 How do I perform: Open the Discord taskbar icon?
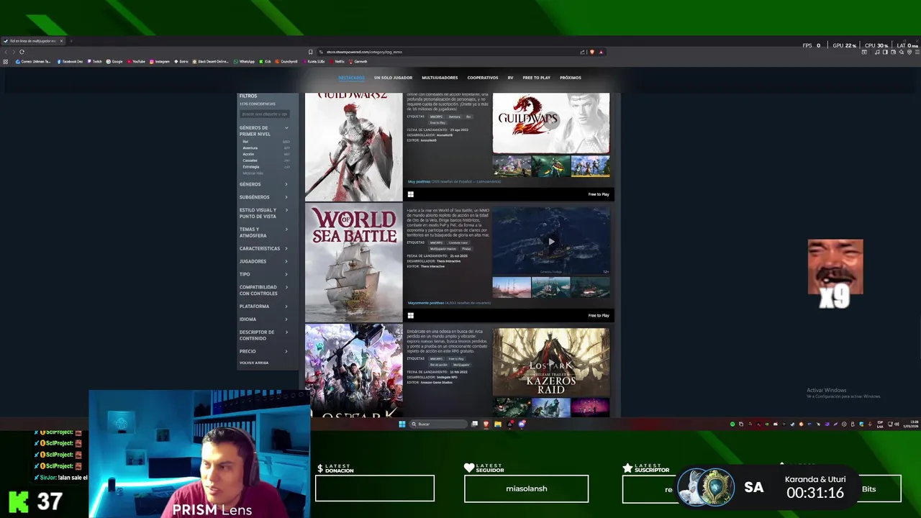[x=522, y=424]
